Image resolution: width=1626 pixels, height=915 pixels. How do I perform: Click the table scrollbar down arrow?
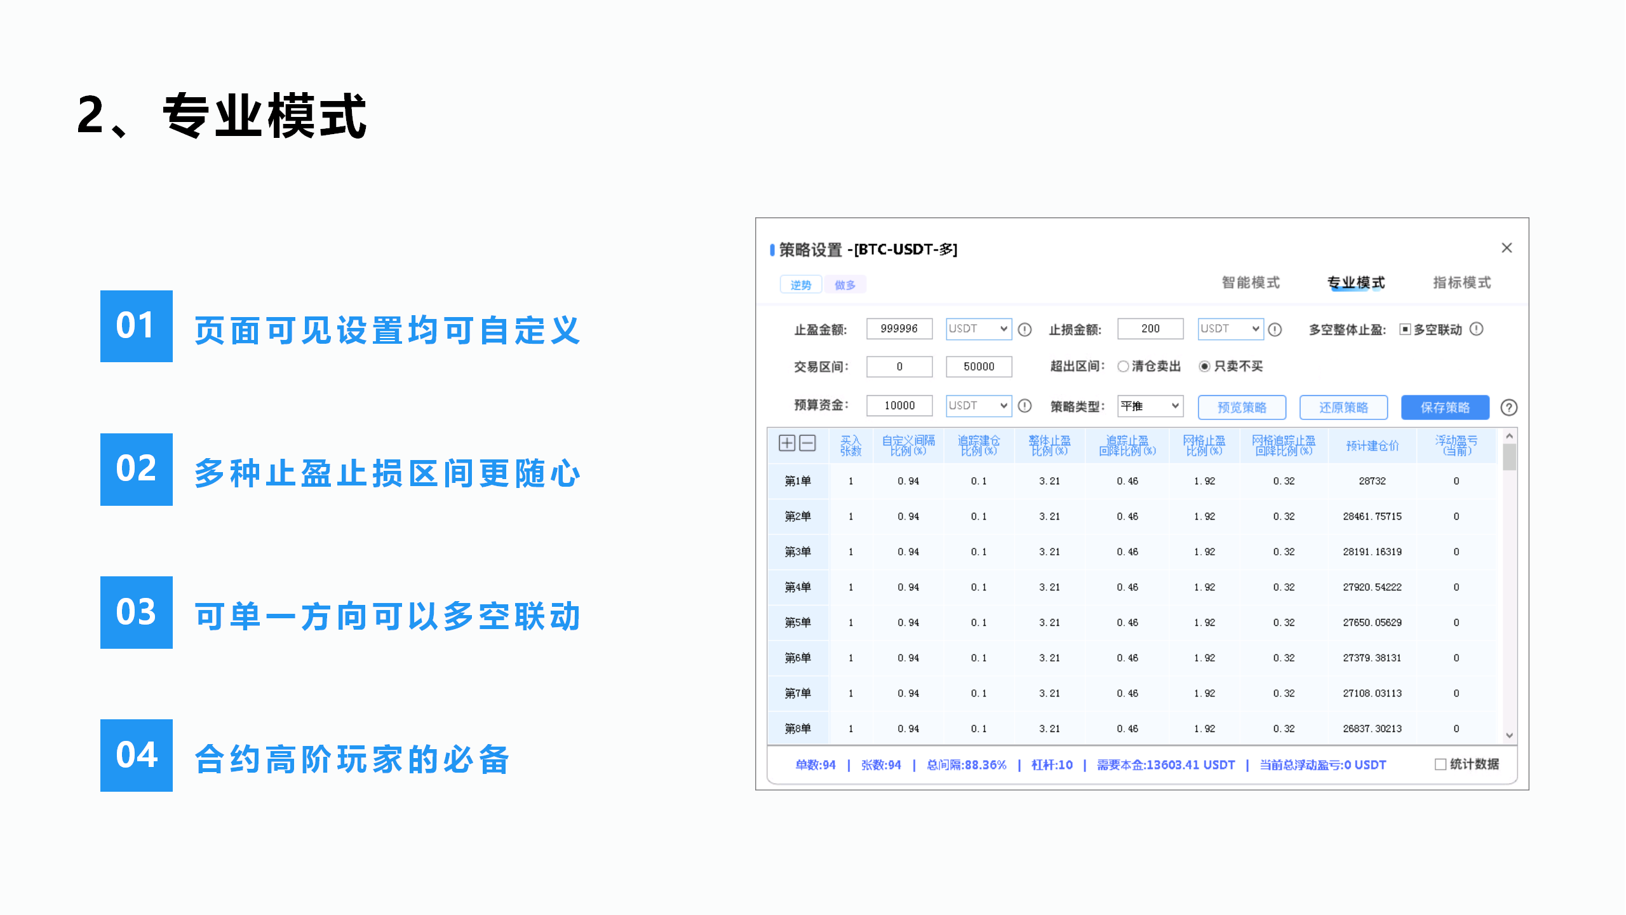[x=1510, y=735]
